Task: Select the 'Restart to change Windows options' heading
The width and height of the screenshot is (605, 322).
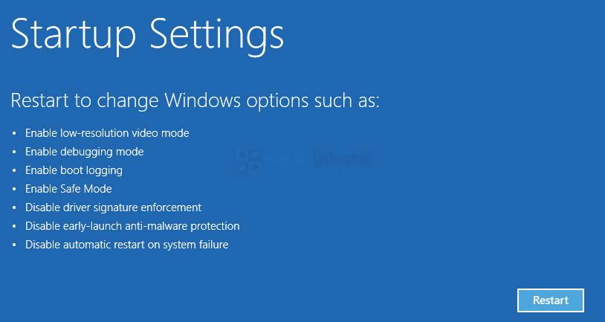Action: pos(195,101)
